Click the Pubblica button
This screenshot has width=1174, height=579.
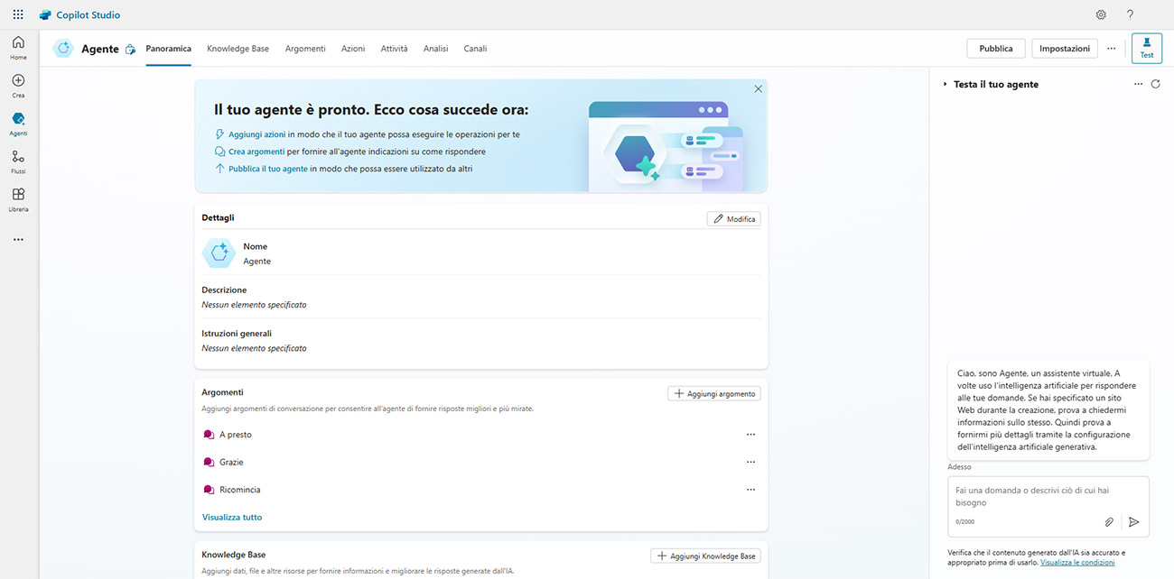995,48
